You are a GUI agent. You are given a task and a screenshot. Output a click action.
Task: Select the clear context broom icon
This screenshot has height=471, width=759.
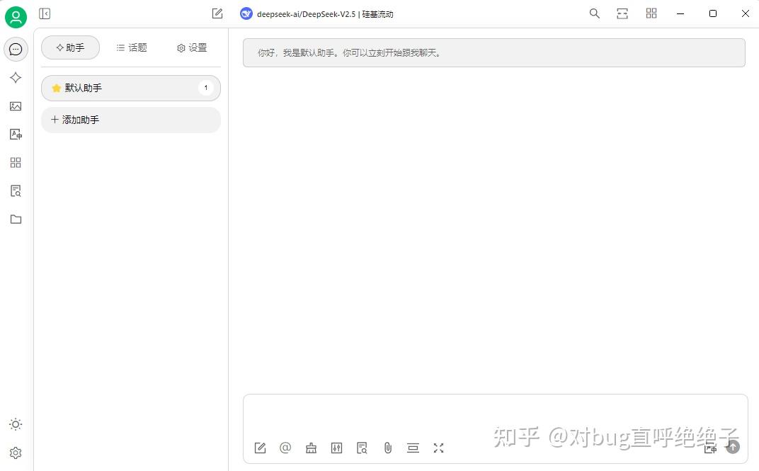click(x=311, y=448)
